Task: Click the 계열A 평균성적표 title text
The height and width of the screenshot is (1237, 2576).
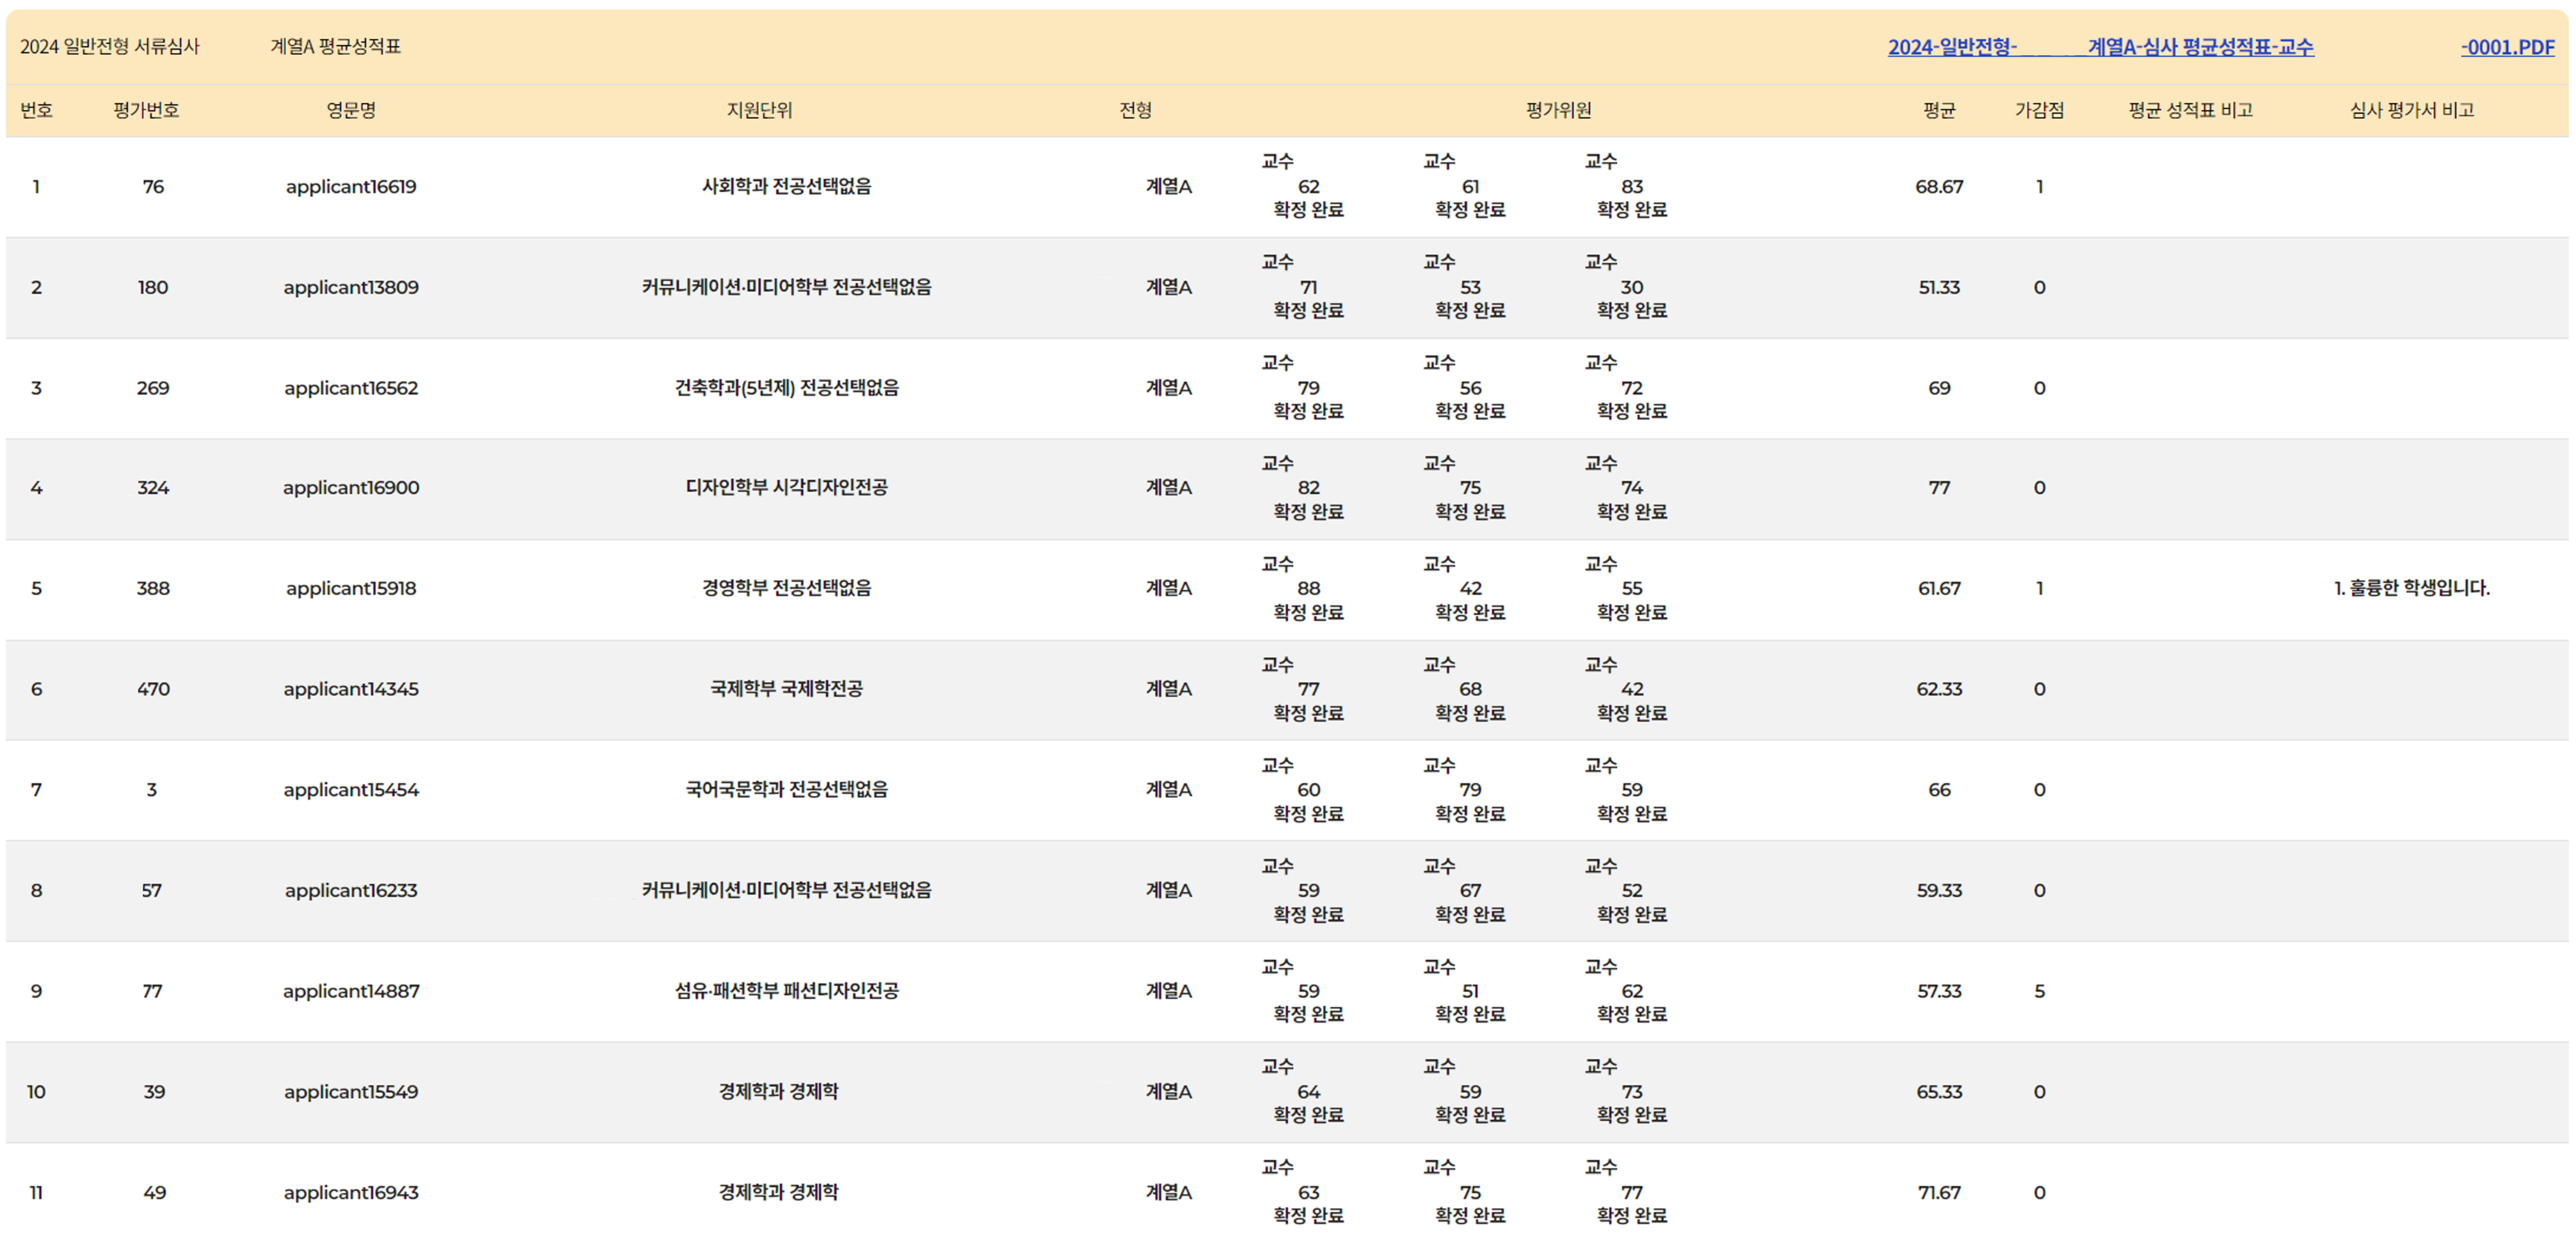Action: tap(335, 47)
